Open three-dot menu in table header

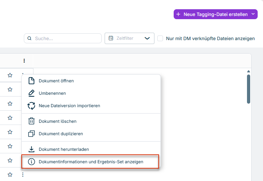coord(24,61)
